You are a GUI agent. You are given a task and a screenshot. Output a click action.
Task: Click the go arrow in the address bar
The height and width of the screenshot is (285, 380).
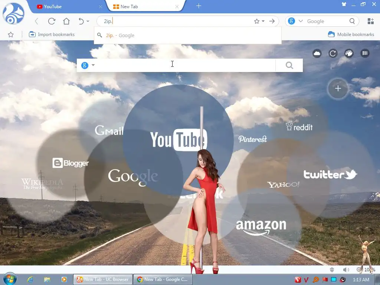click(x=272, y=21)
